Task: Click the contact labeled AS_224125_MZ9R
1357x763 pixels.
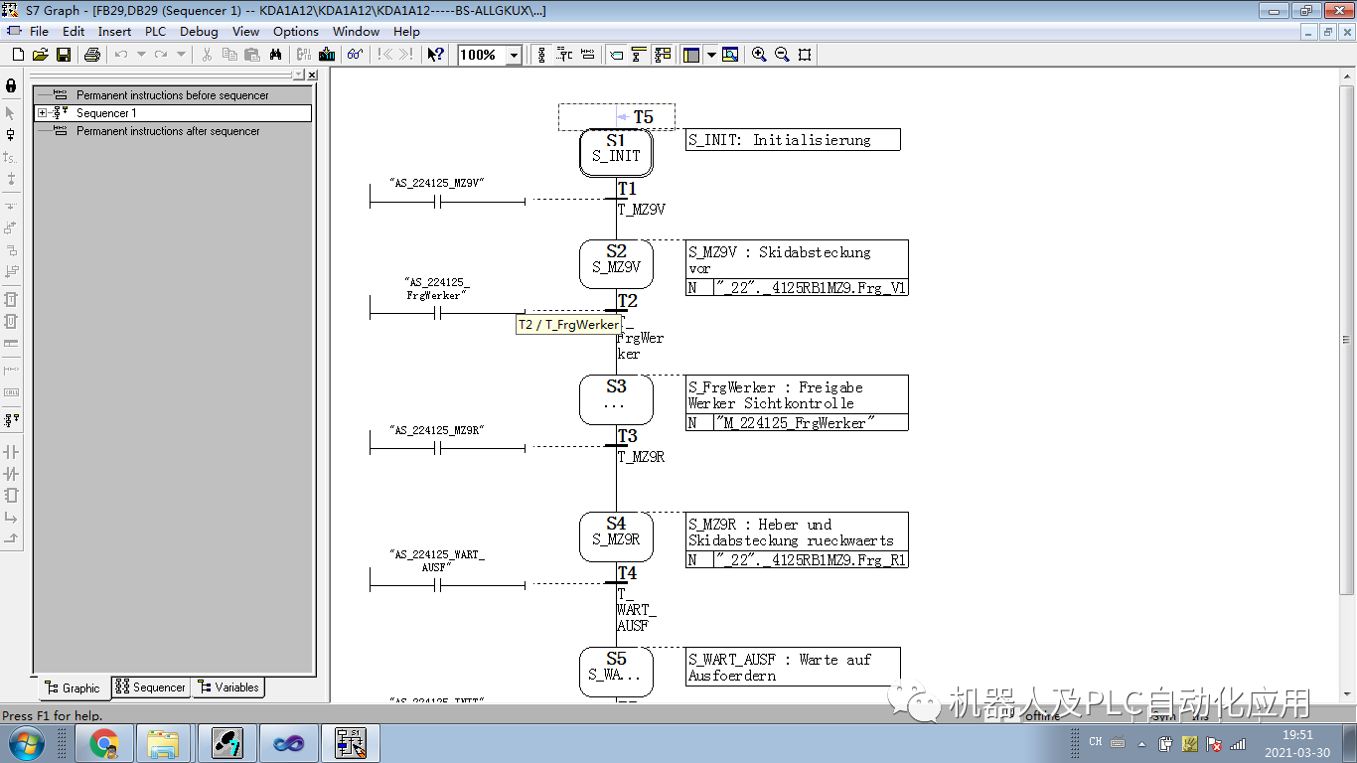Action: pyautogui.click(x=436, y=448)
